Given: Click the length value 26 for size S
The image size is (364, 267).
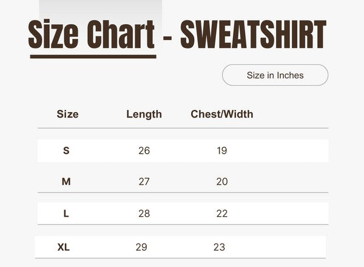Looking at the screenshot, I should (x=144, y=151).
